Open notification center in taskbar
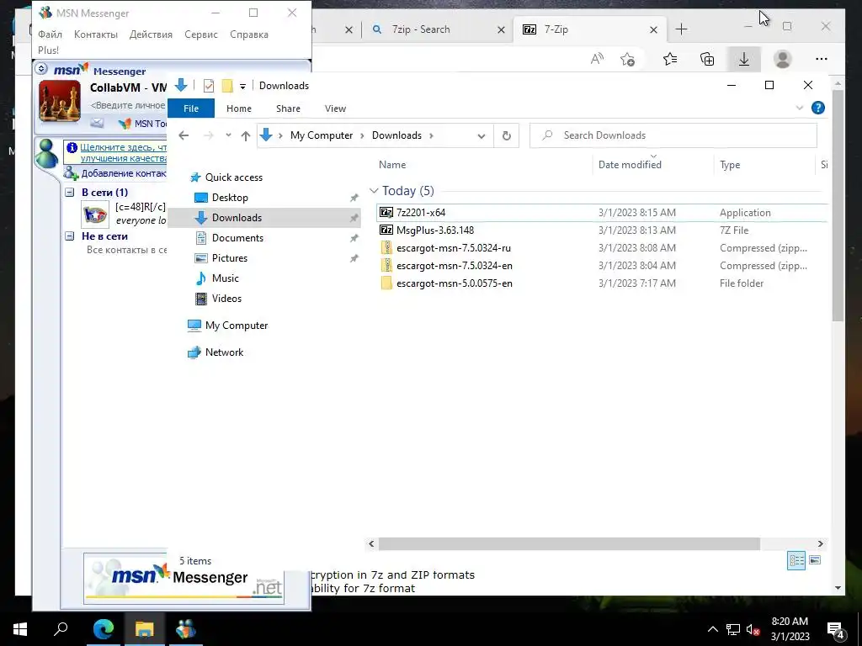The image size is (862, 646). click(836, 630)
